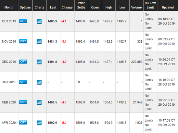The width and height of the screenshot is (178, 133).
Task: Open the chart icon for JAN 2020
Action: pos(39,82)
